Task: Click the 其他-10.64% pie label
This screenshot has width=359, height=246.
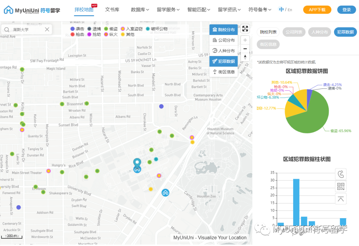Action: click(x=282, y=82)
